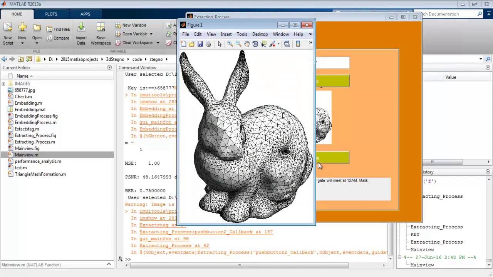This screenshot has width=493, height=277.
Task: Expand Mainview.m details panel arrow
Action: click(109, 265)
